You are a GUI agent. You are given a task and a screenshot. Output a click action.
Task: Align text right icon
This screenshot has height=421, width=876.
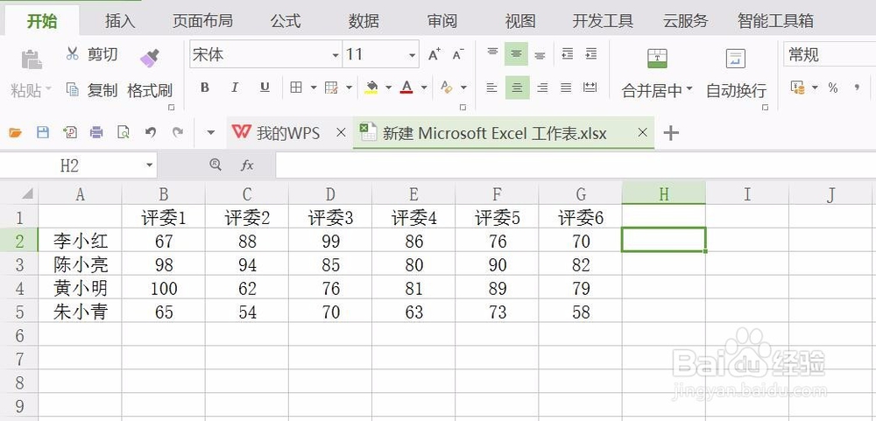(542, 88)
